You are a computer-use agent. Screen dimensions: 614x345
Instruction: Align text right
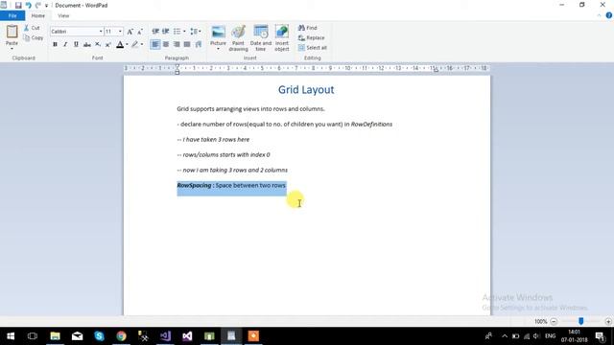[177, 44]
